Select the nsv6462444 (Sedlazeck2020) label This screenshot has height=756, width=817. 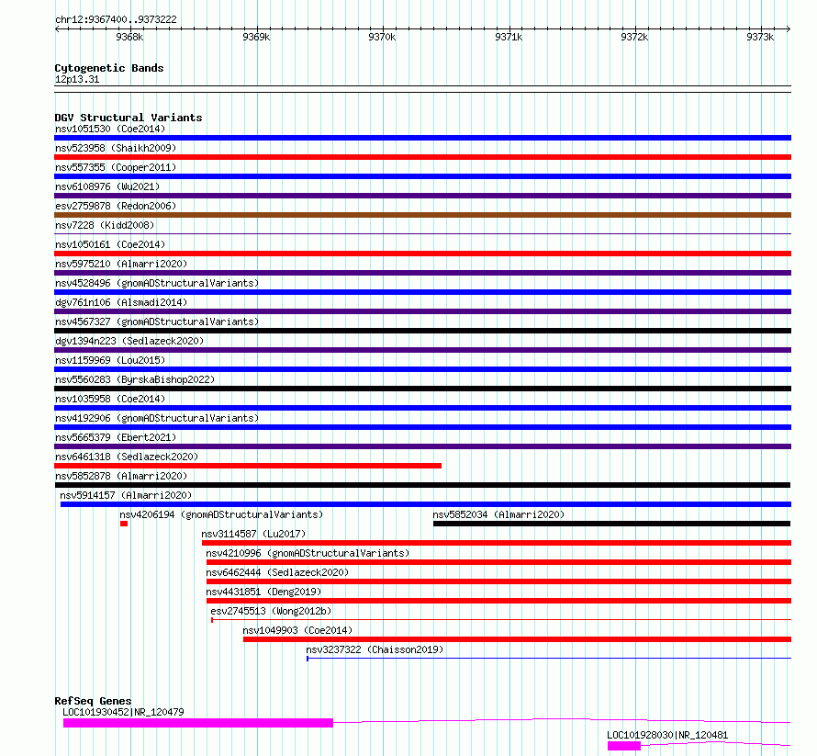[278, 572]
